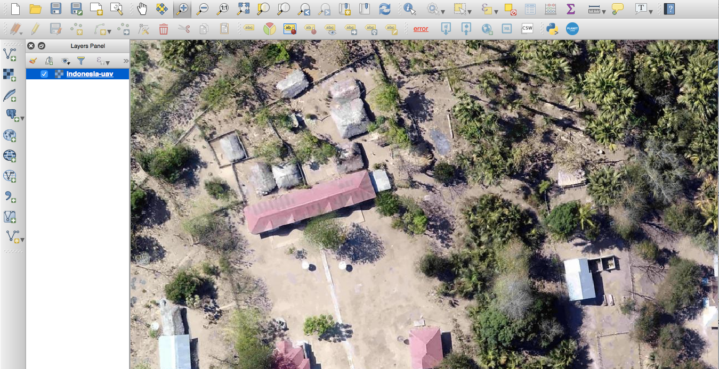Expand Add PostGIS Layers elephant dropdown

coord(22,118)
